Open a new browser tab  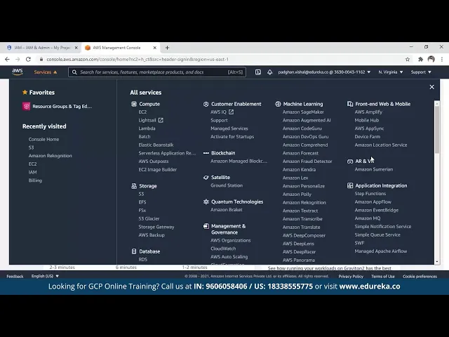tap(167, 48)
